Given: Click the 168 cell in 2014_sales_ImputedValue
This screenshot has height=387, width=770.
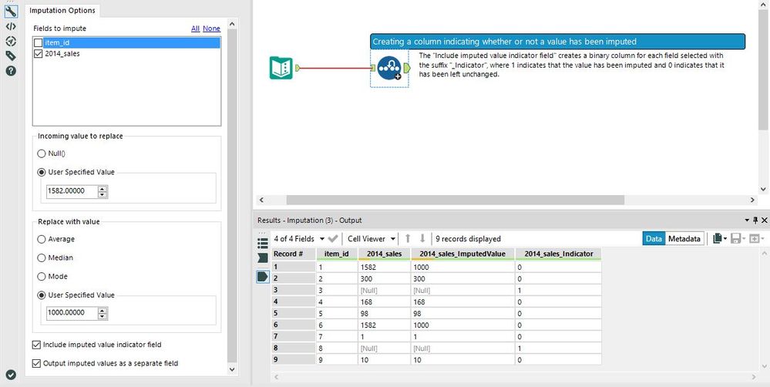Looking at the screenshot, I should pyautogui.click(x=462, y=302).
